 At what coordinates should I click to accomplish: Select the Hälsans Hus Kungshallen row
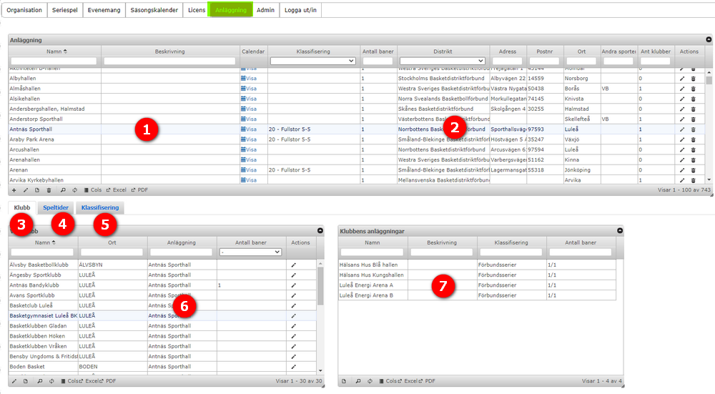pyautogui.click(x=477, y=275)
